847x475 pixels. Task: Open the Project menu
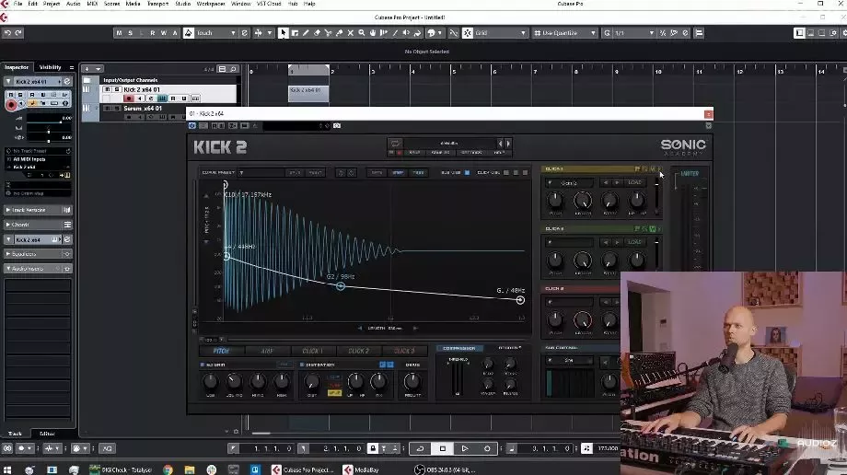[x=52, y=4]
